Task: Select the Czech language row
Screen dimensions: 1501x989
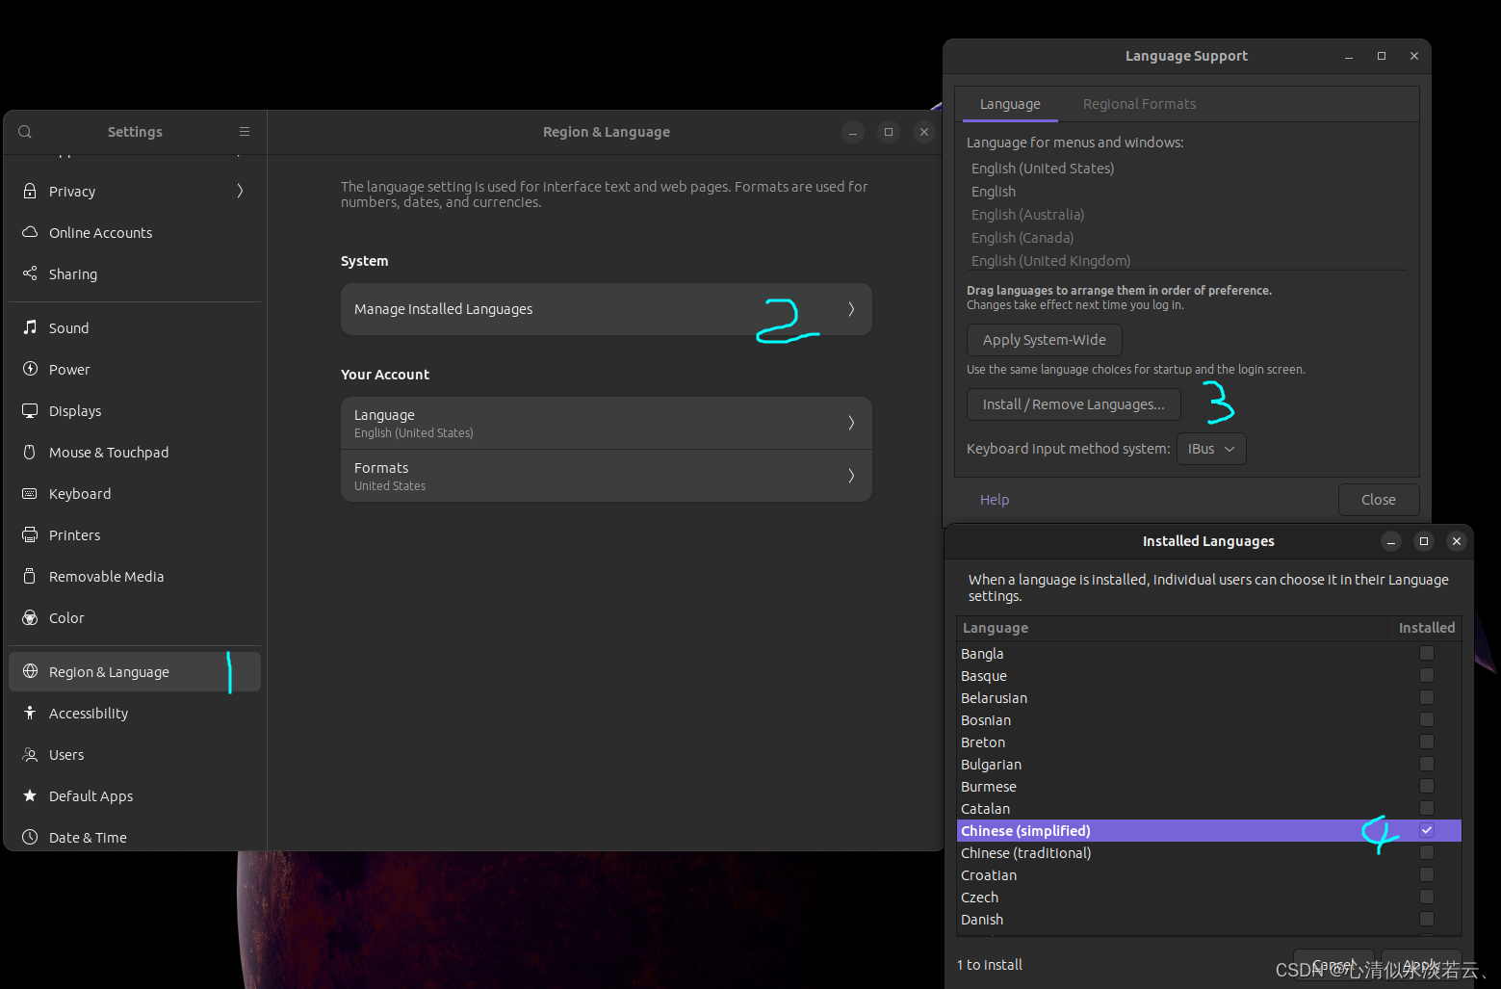Action: pos(1208,898)
